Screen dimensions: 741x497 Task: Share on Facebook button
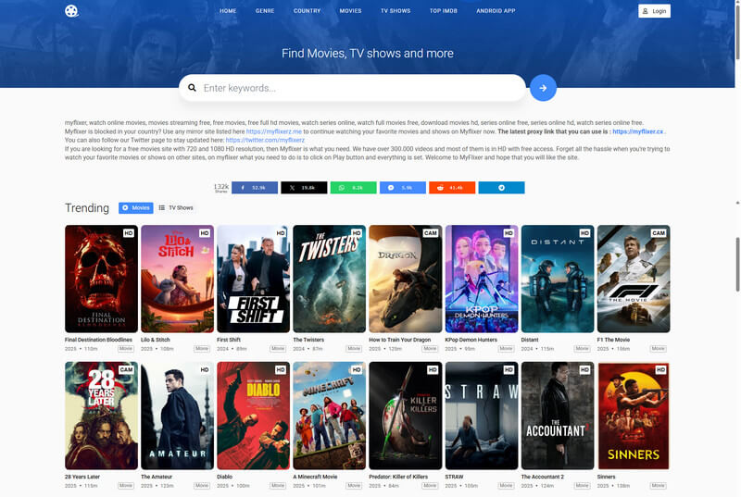(254, 187)
